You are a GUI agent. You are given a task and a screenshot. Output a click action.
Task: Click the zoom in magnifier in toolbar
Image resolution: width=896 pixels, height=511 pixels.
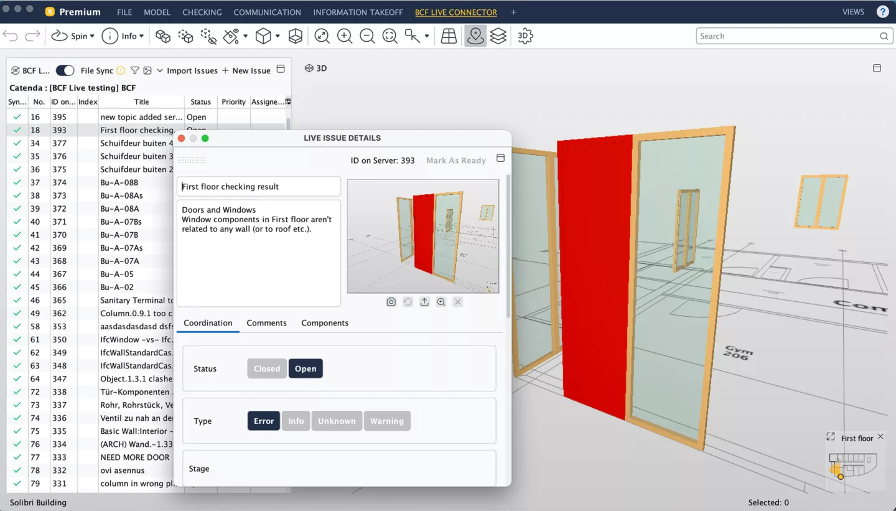coord(345,36)
